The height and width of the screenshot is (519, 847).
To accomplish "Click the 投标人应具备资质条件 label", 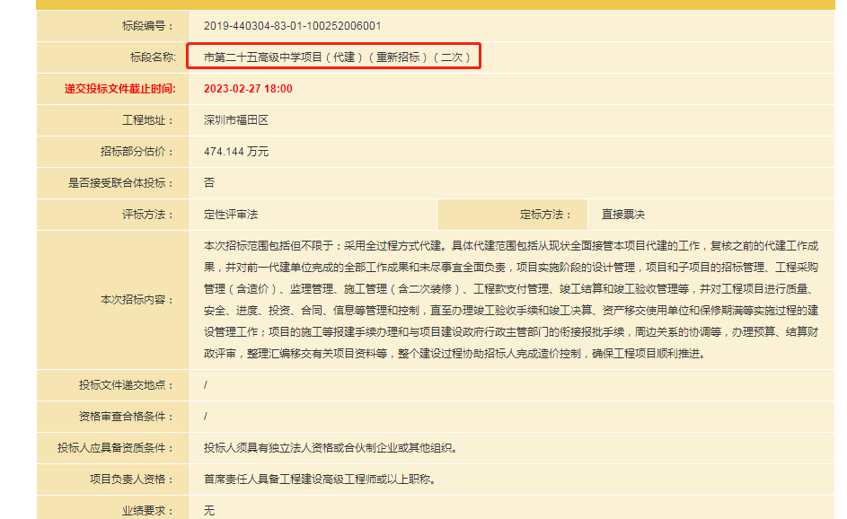I will [116, 448].
